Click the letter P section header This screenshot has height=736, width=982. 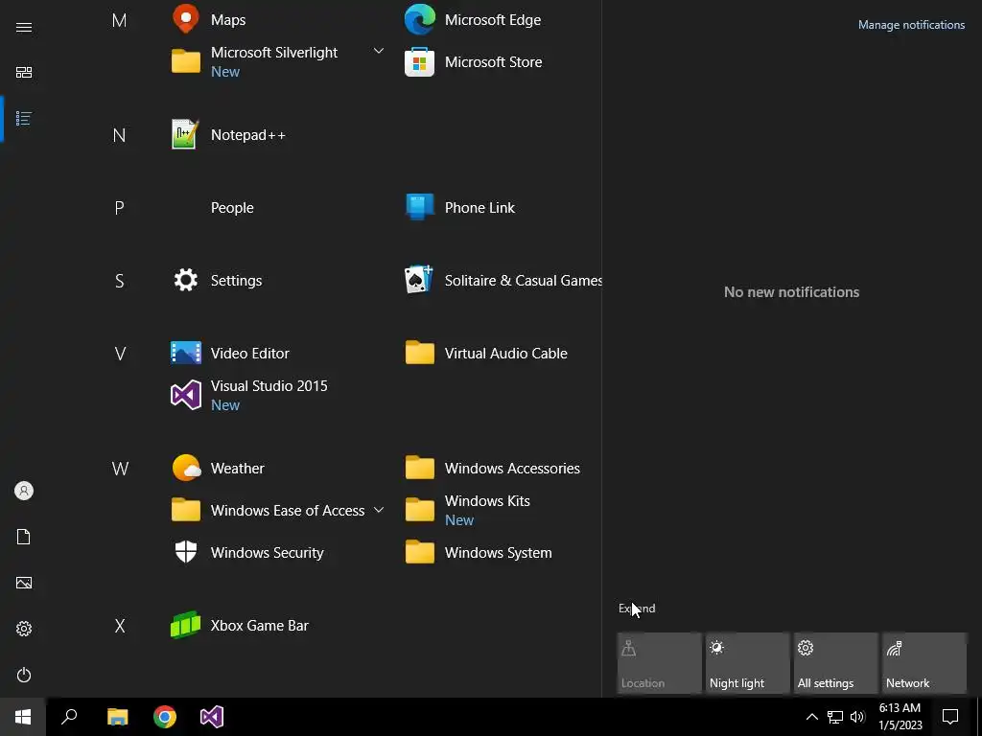(119, 207)
